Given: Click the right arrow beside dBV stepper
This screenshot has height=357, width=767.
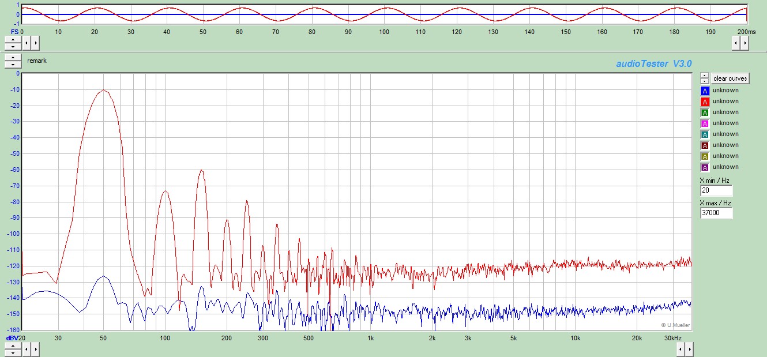Looking at the screenshot, I should [x=35, y=348].
